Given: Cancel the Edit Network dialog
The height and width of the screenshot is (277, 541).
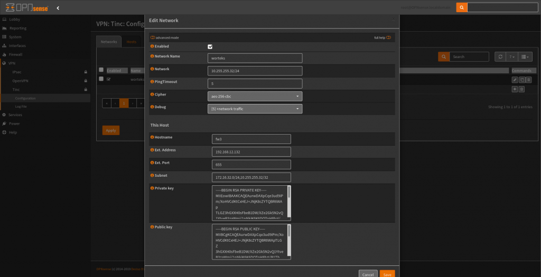Looking at the screenshot, I should pos(368,274).
